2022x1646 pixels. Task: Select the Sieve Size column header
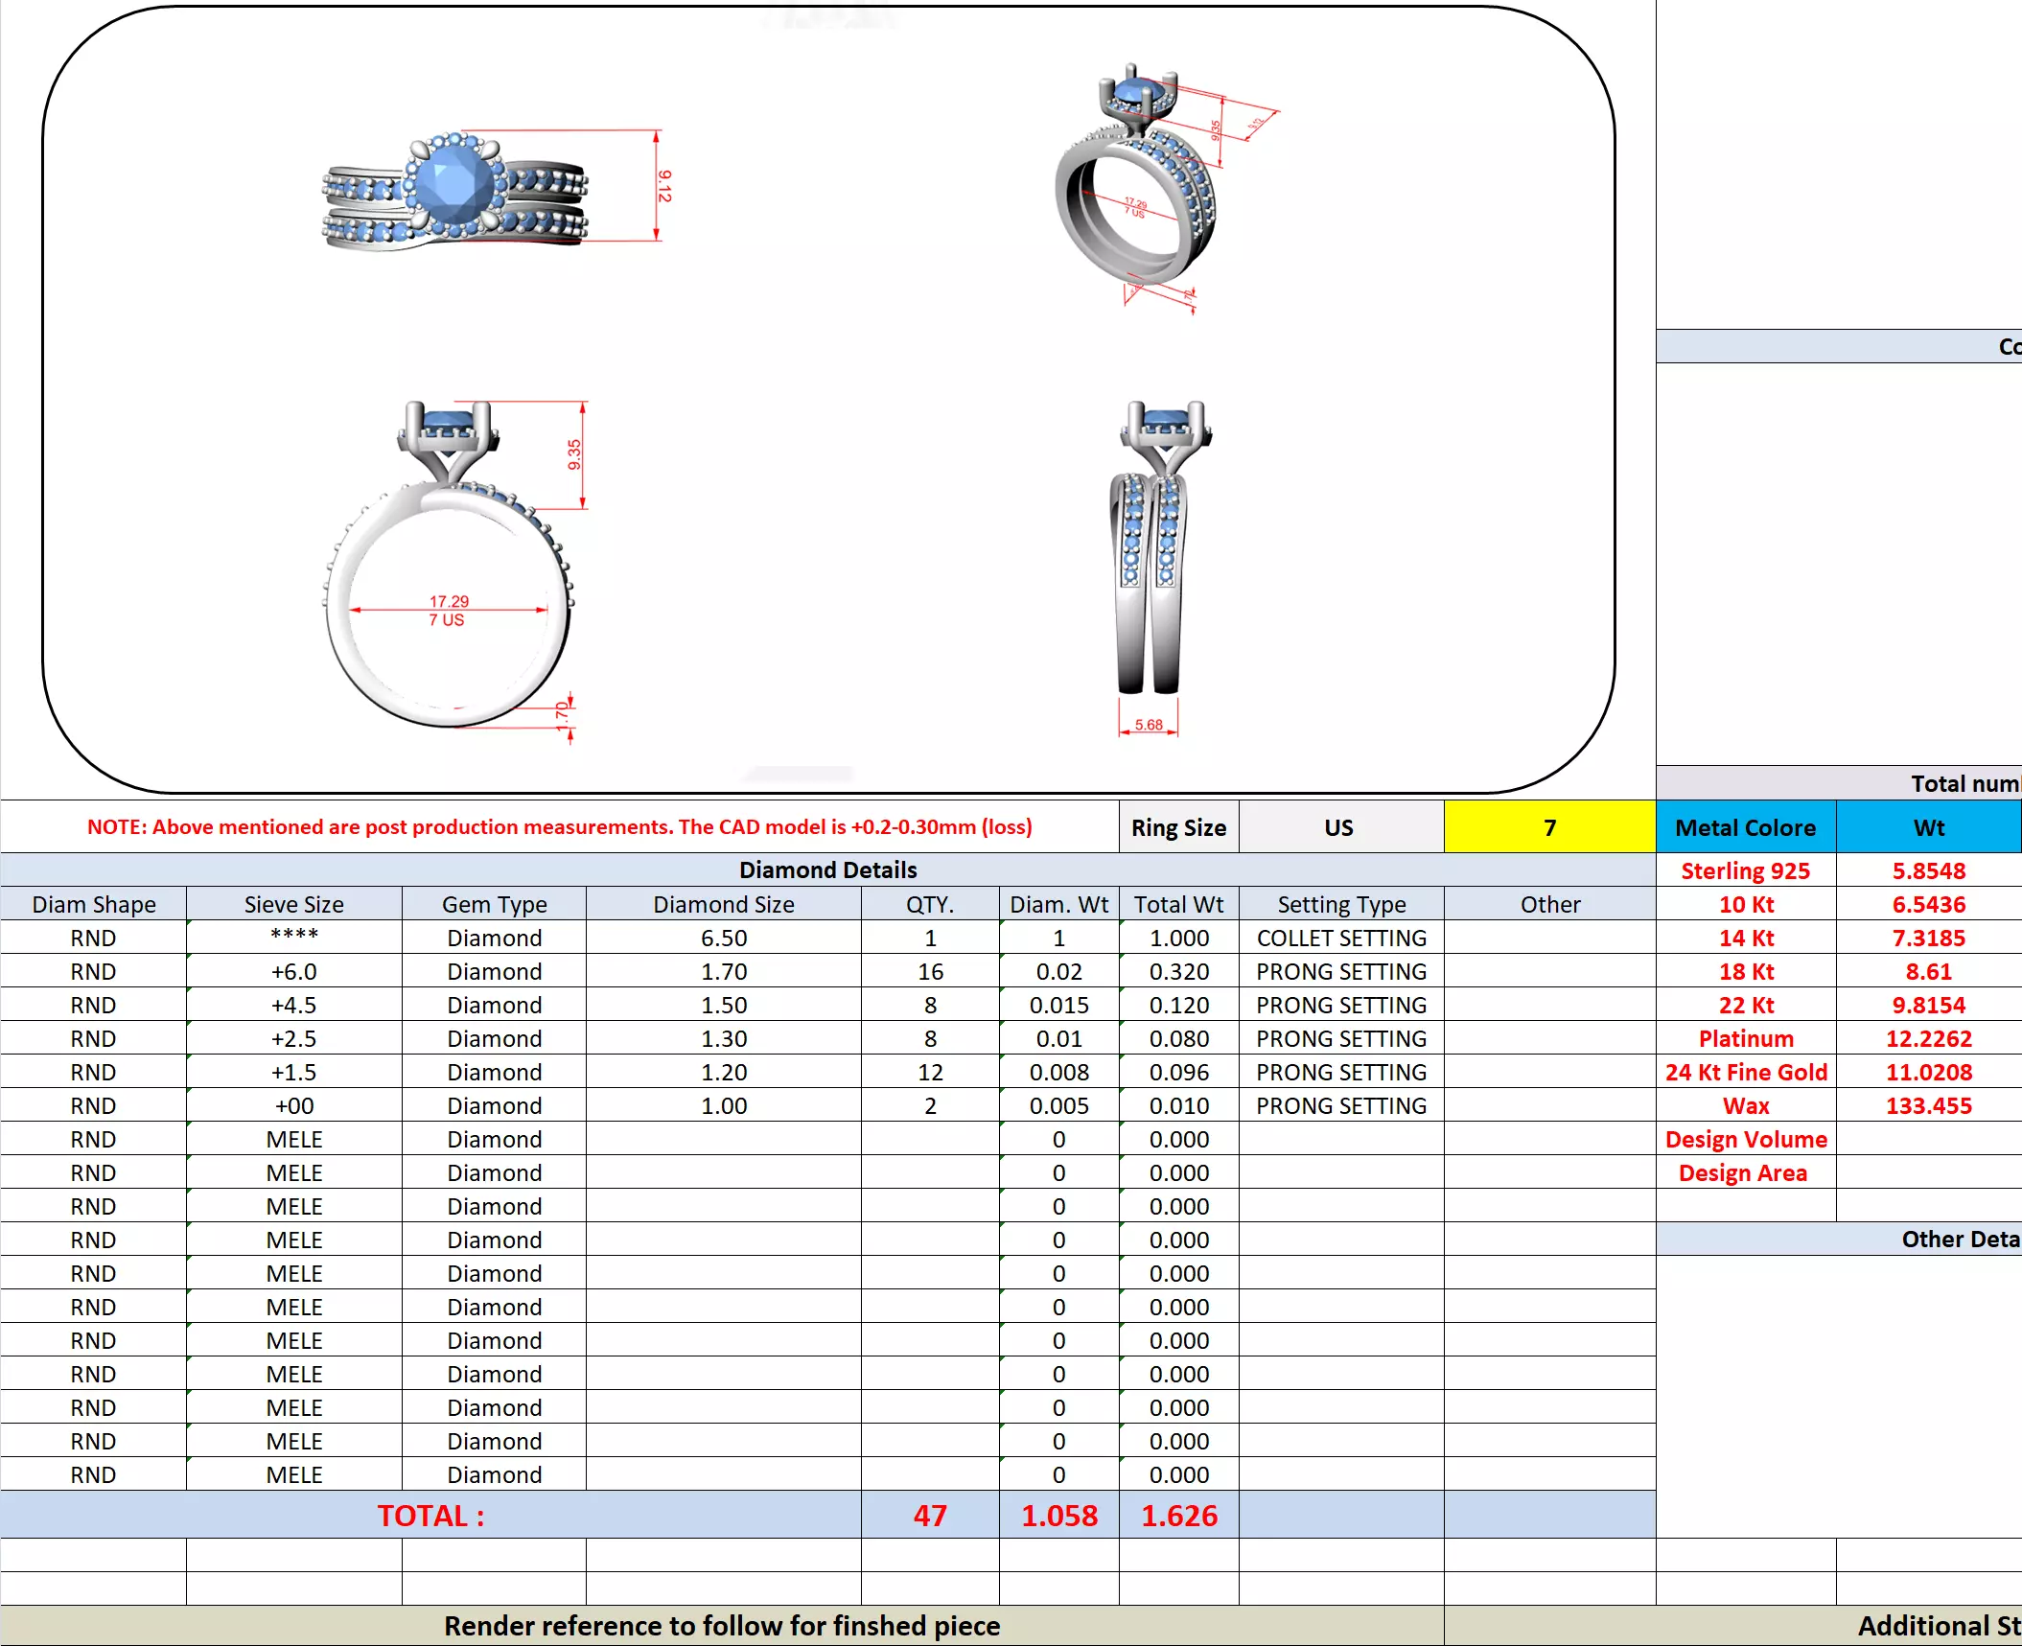pyautogui.click(x=293, y=904)
